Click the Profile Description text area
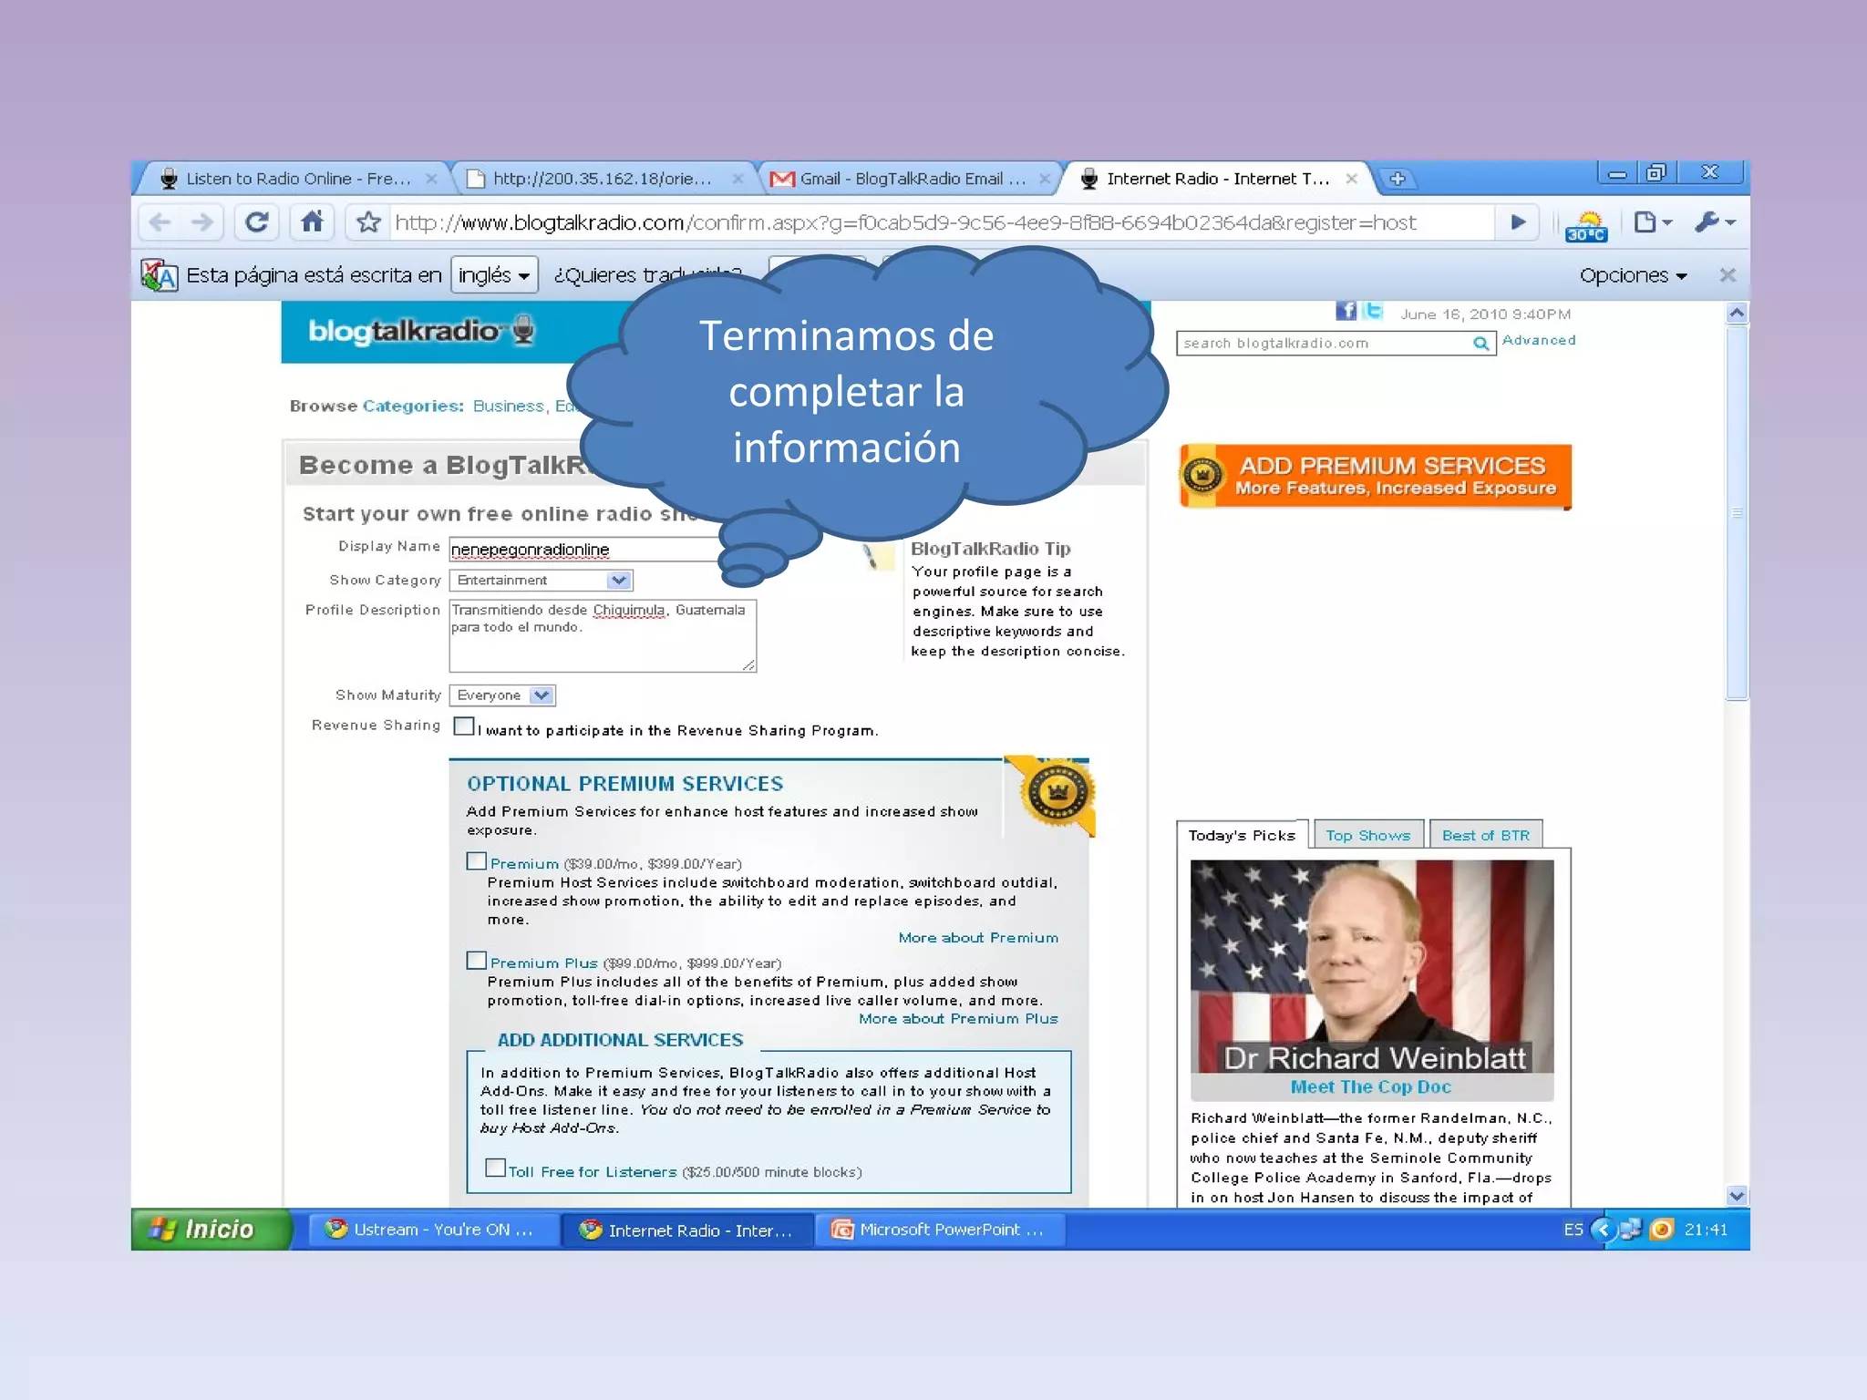 tap(603, 635)
